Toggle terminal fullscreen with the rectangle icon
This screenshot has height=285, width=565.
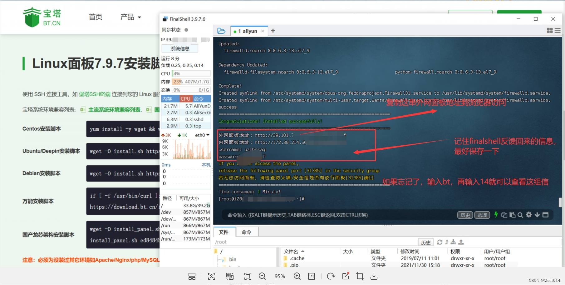tap(545, 215)
